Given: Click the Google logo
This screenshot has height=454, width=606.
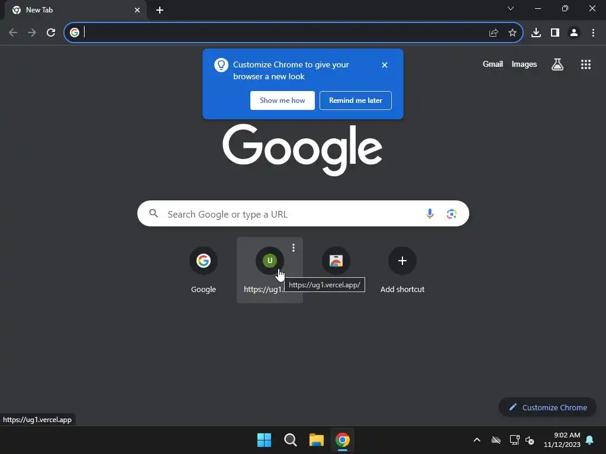Looking at the screenshot, I should click(x=302, y=150).
